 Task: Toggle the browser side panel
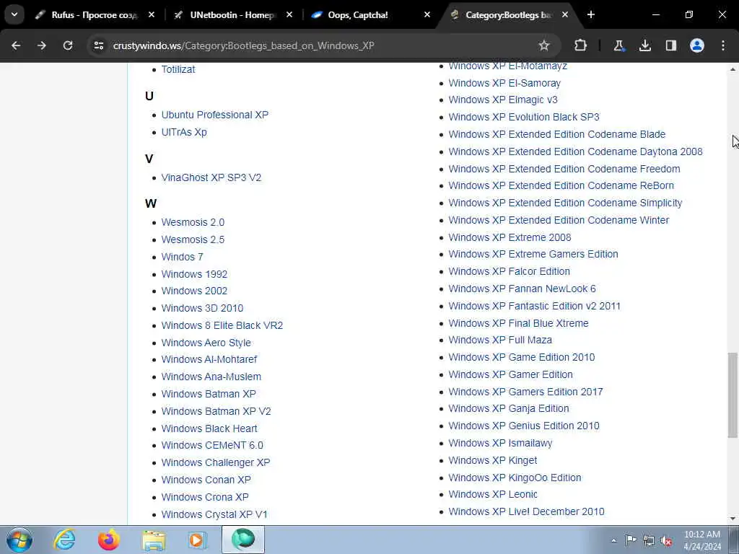coord(671,45)
